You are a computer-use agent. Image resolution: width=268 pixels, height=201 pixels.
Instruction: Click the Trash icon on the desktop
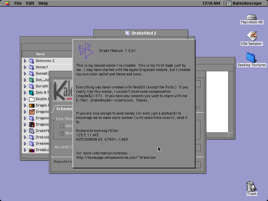252,186
